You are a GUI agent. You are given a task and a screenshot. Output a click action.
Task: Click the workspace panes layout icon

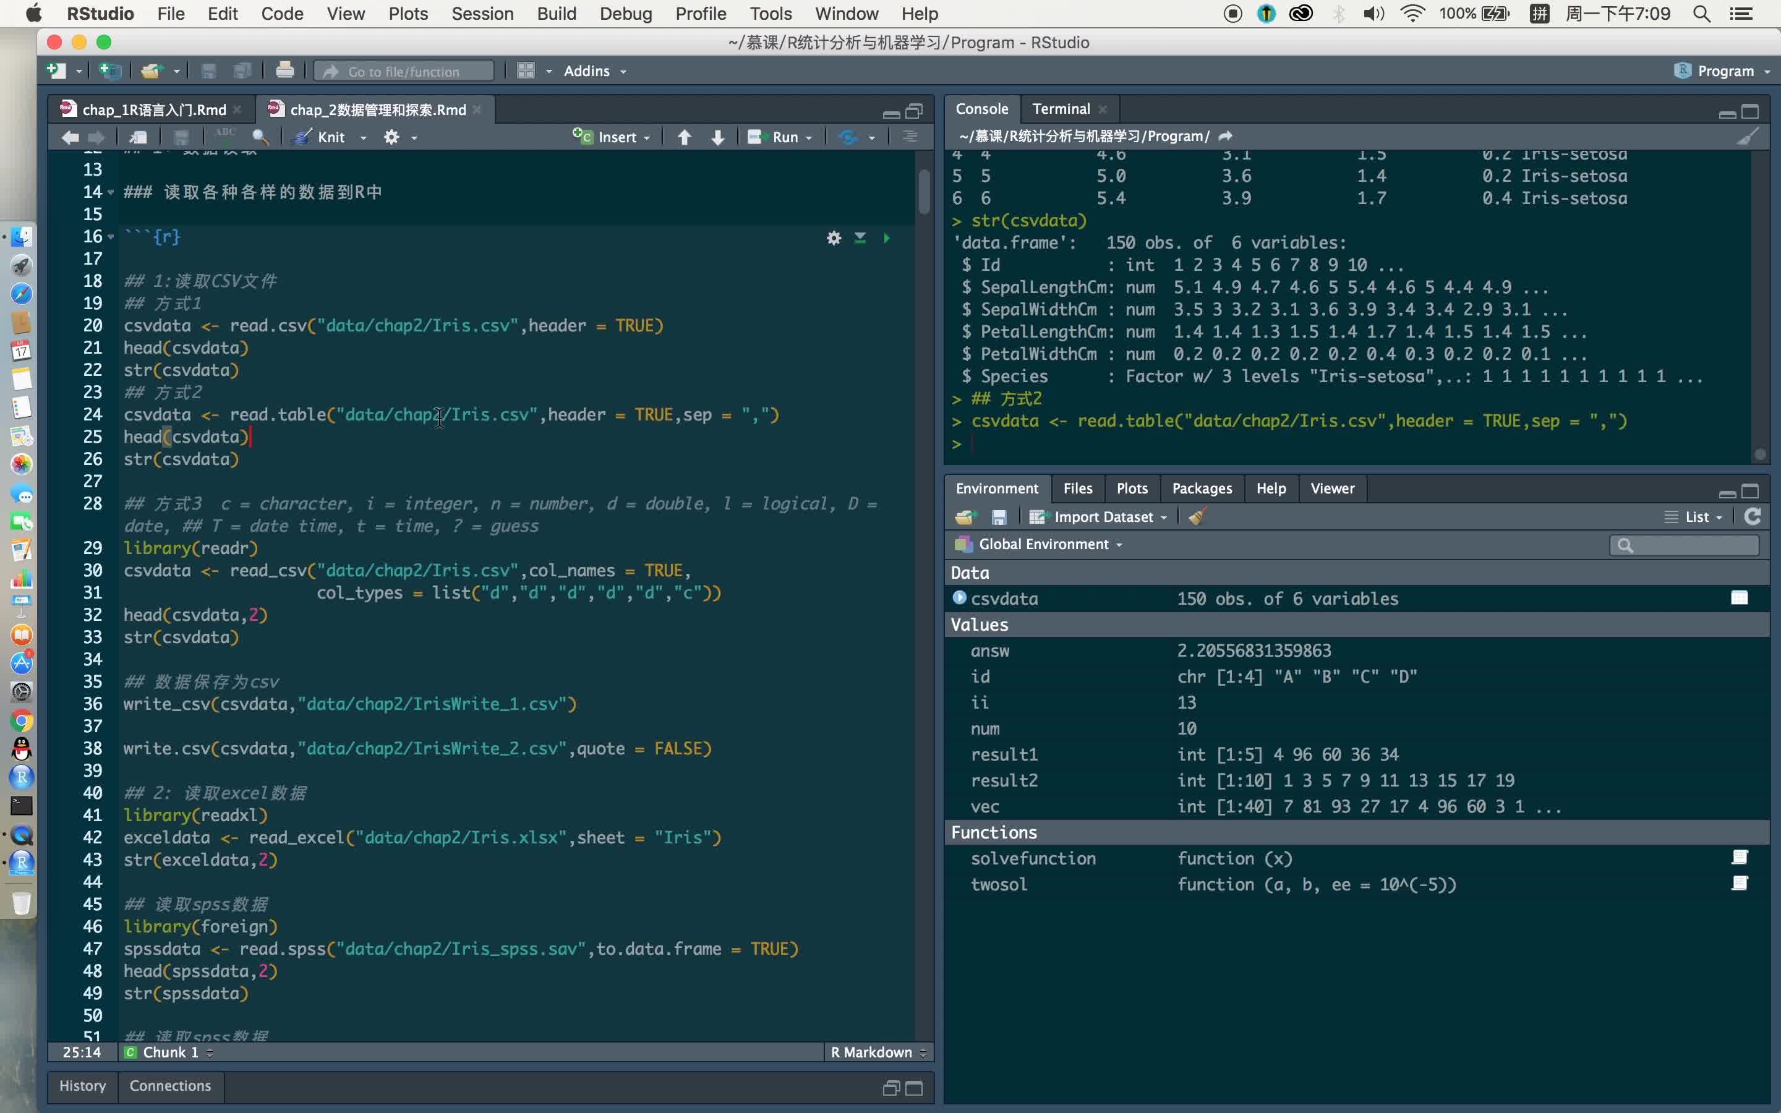tap(526, 70)
